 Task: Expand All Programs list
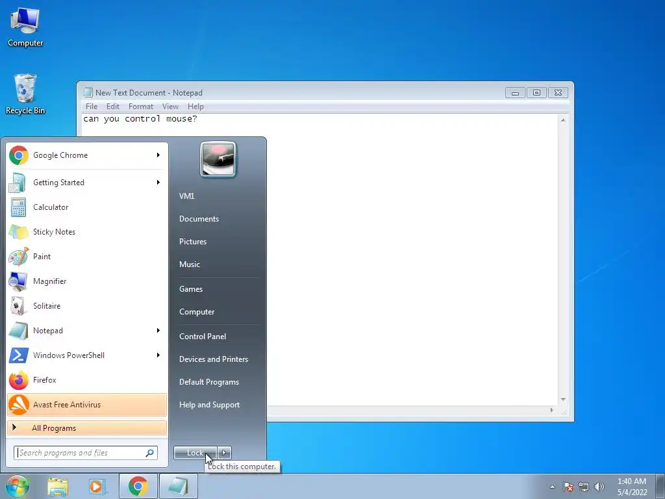tap(87, 428)
